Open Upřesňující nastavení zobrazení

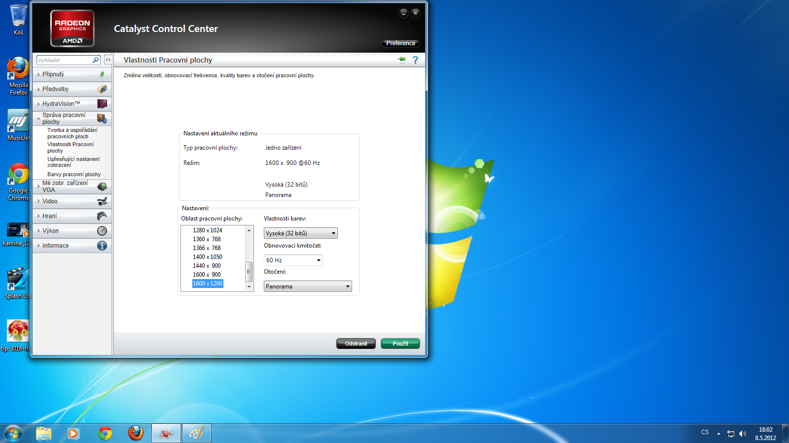click(73, 162)
